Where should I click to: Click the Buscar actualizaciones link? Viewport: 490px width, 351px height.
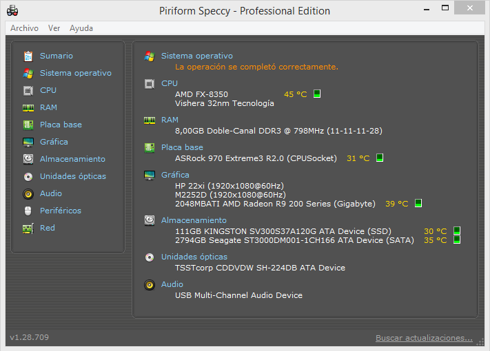pos(424,338)
